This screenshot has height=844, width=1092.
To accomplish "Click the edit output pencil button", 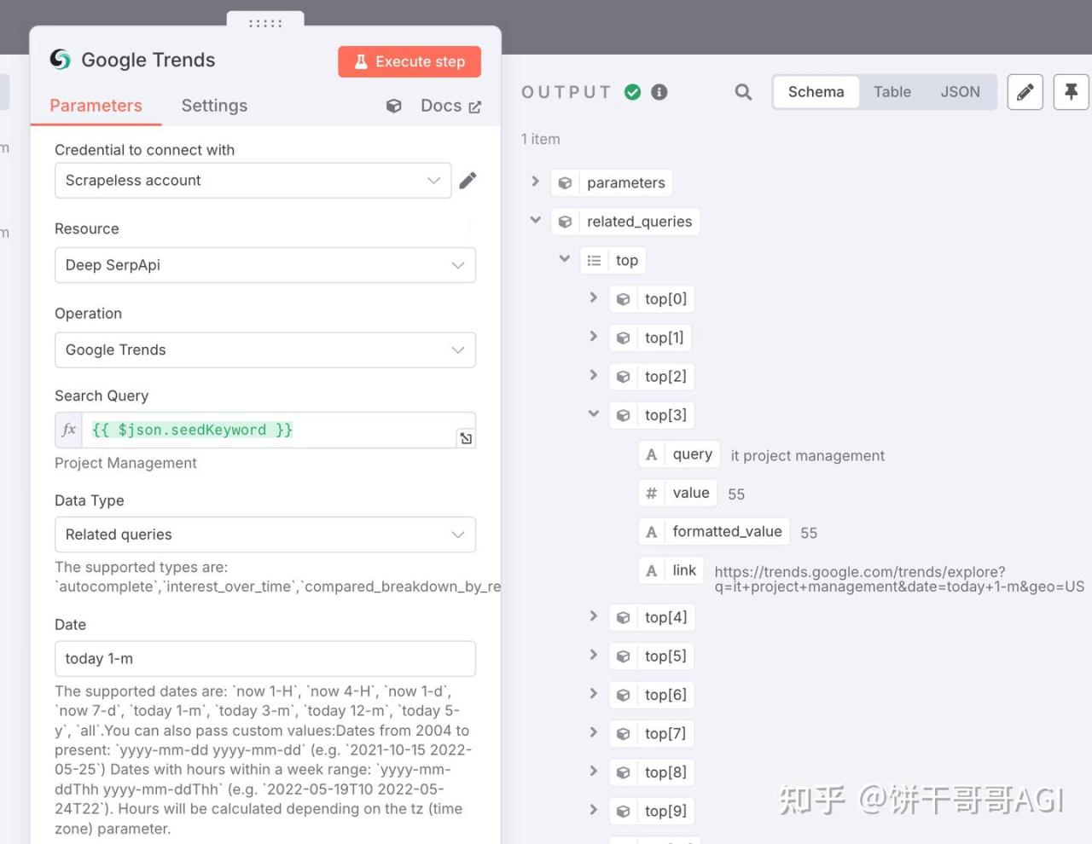I will pos(1025,92).
